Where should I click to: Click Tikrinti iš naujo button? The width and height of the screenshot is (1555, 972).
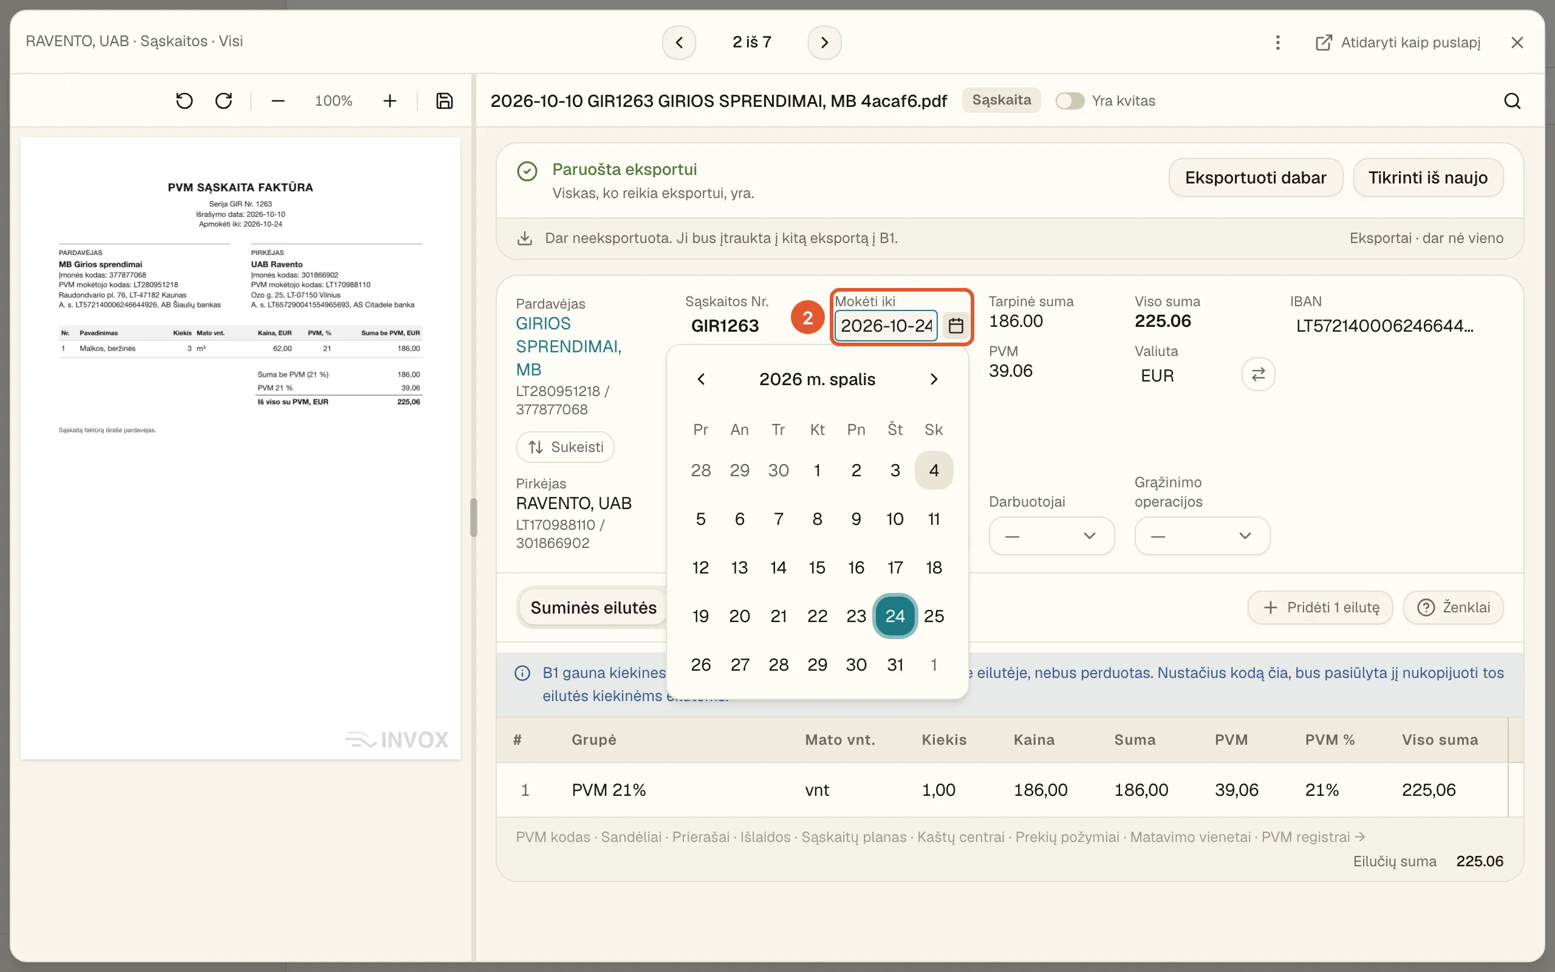tap(1428, 177)
